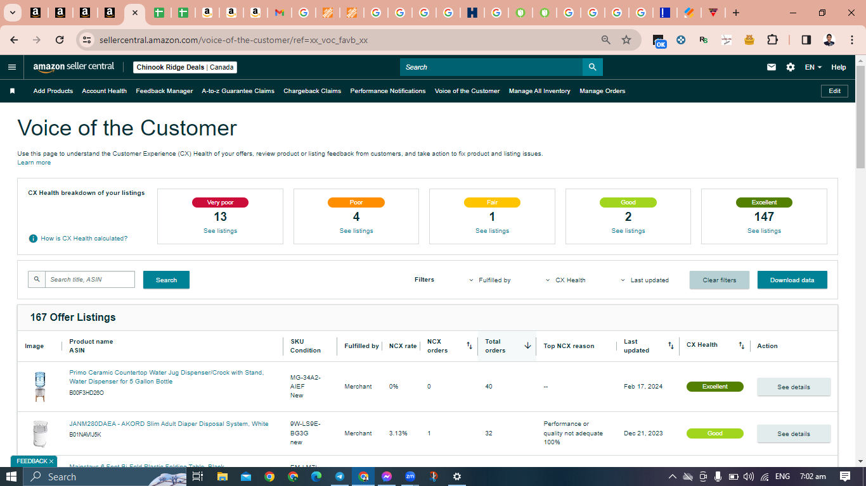
Task: Show hidden system tray icons
Action: (672, 477)
